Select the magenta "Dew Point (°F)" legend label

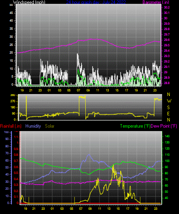[x=164, y=126]
